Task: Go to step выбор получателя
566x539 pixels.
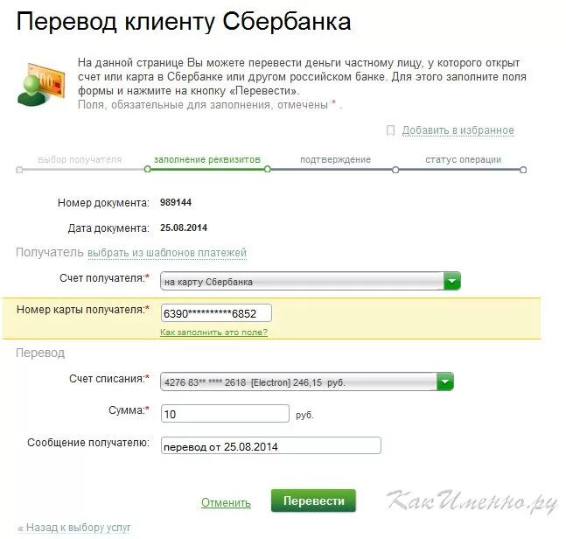Action: 80,159
